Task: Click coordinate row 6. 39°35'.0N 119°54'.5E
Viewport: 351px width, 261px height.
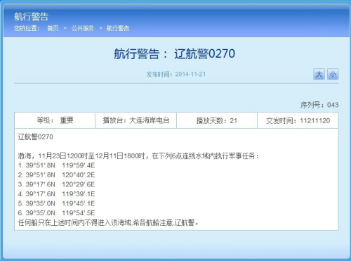Action: (56, 213)
